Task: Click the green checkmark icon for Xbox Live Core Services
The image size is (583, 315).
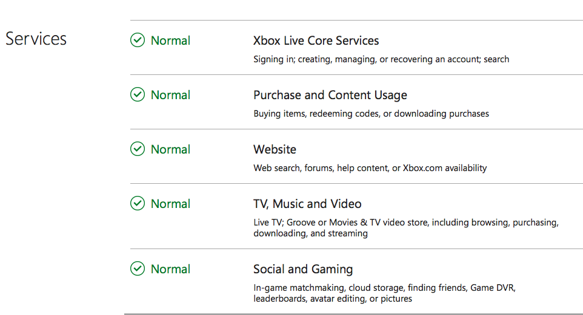Action: (138, 40)
